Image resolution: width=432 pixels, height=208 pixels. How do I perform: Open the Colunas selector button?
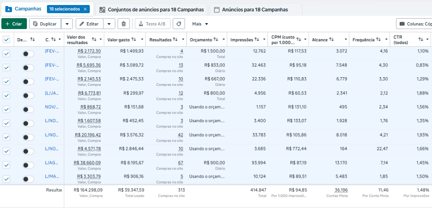pyautogui.click(x=414, y=24)
